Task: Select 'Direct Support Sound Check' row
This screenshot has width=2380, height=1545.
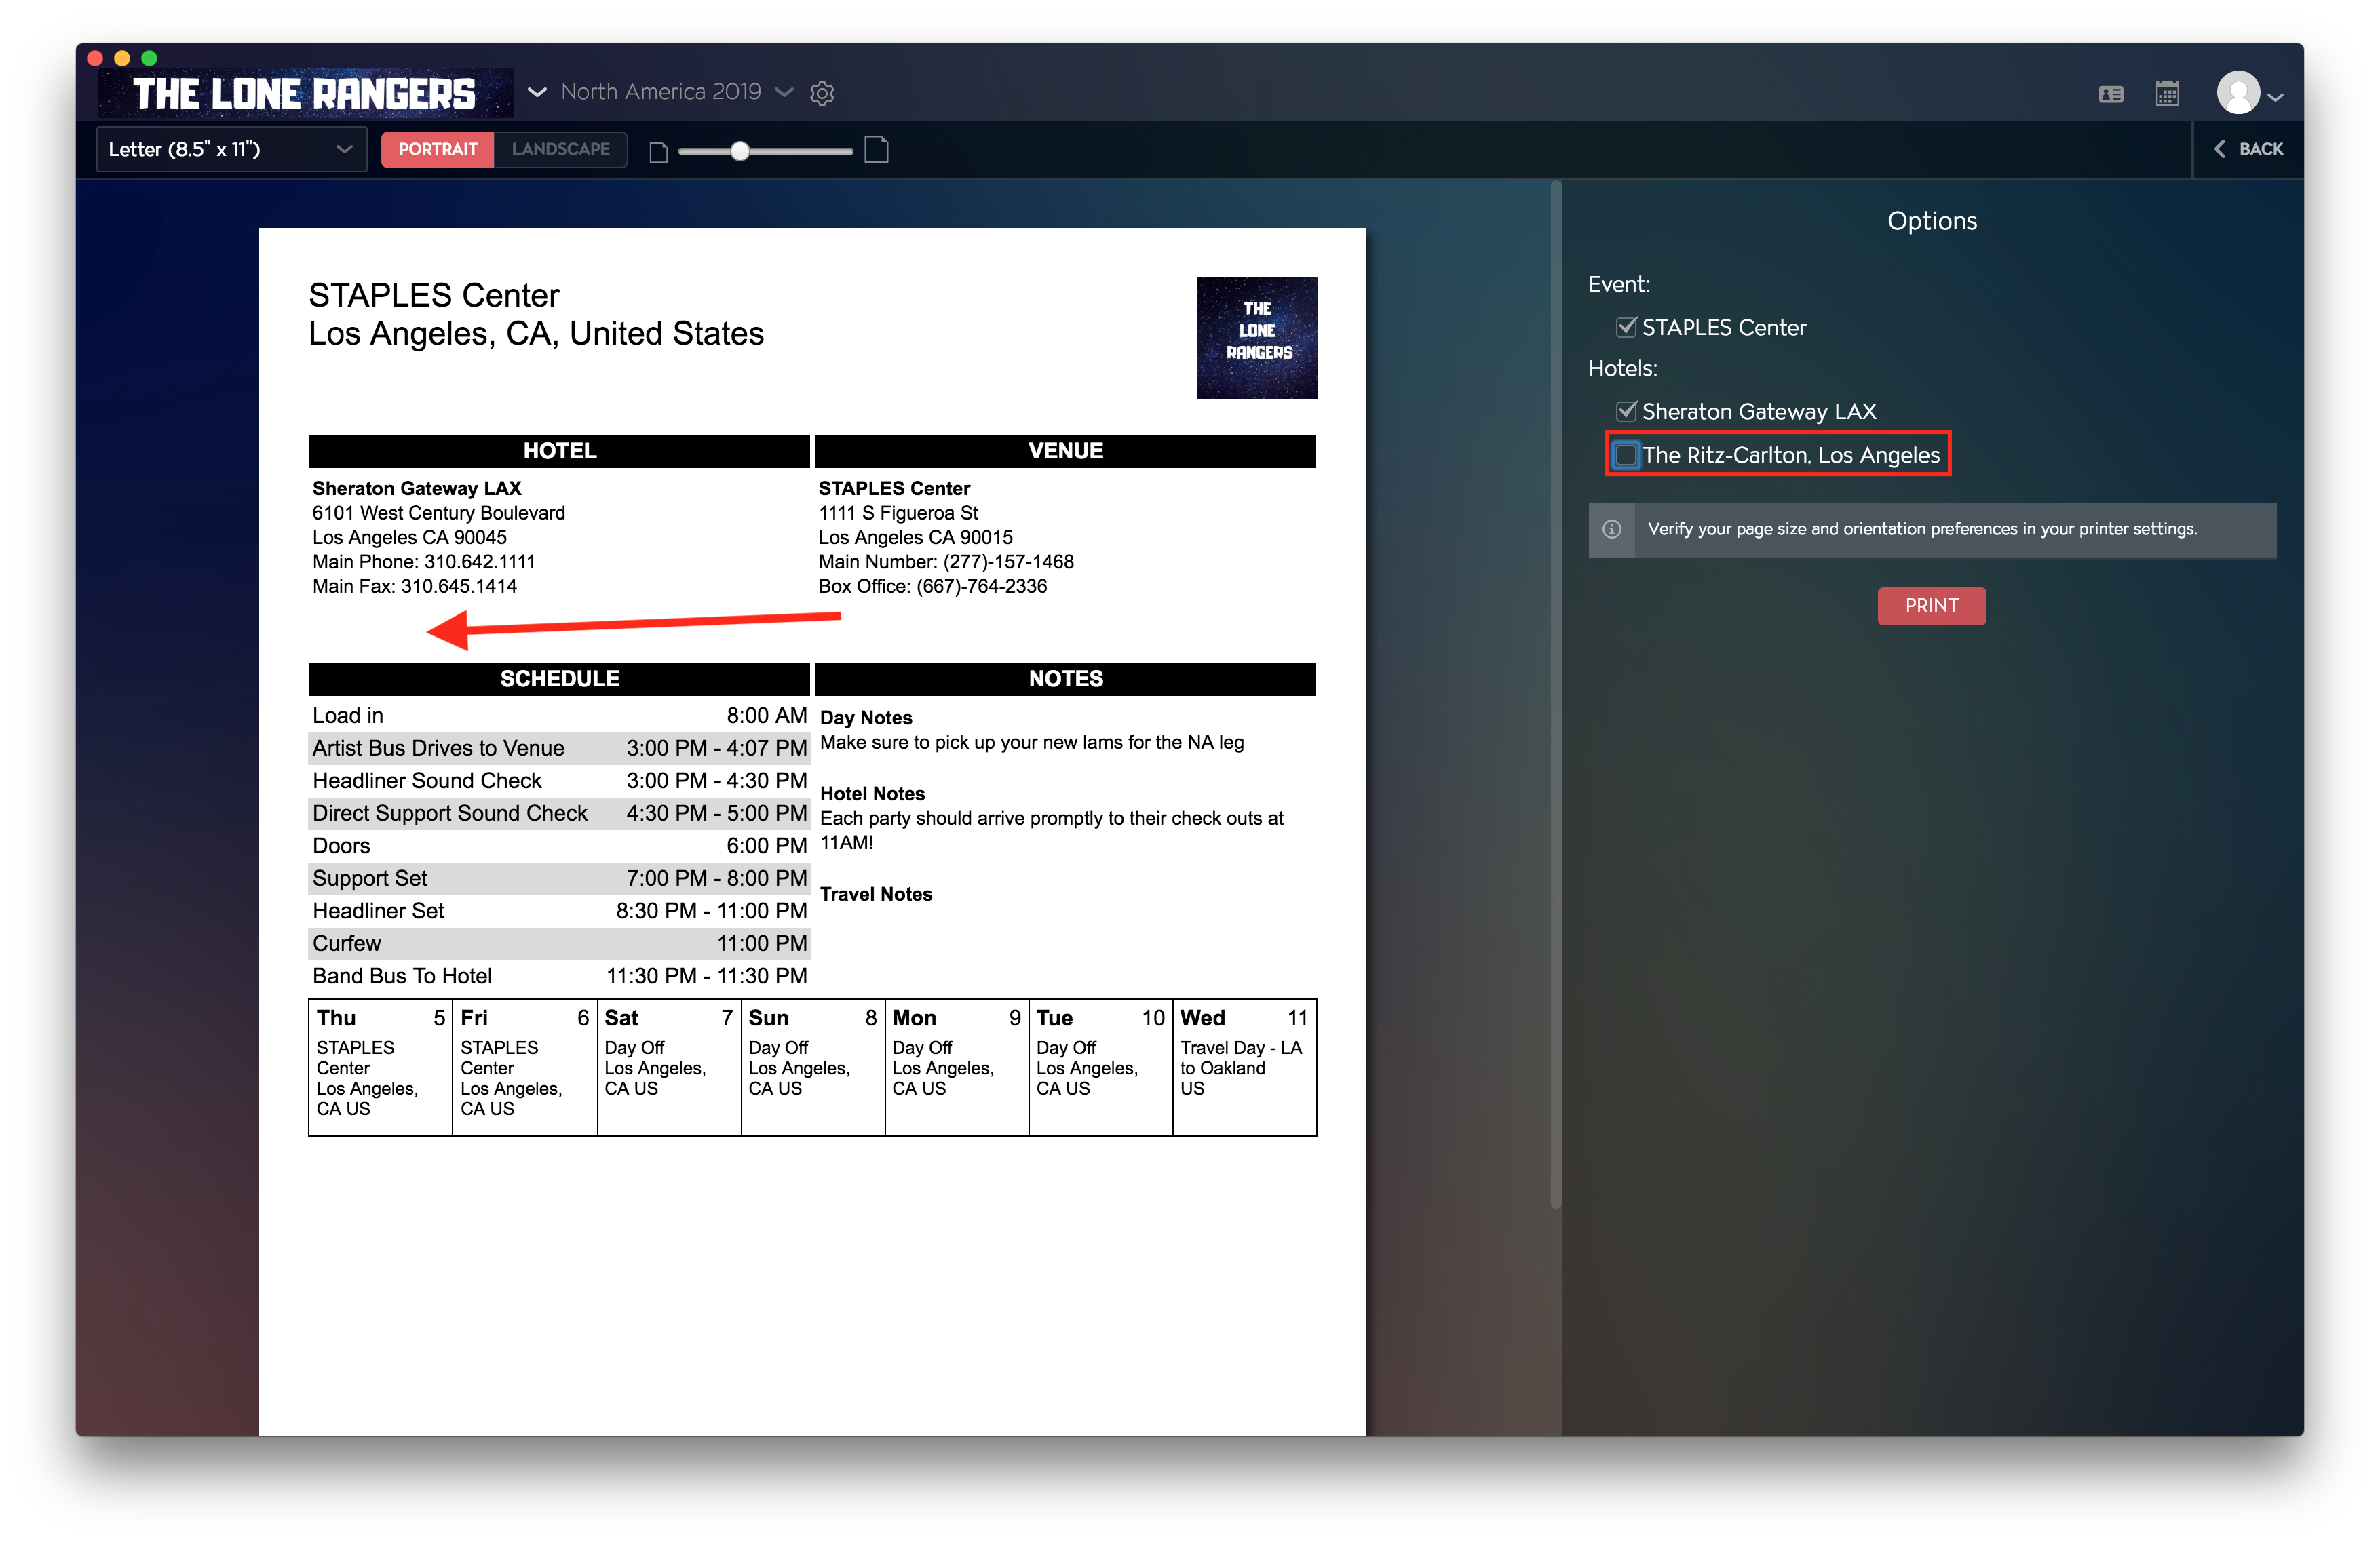Action: 559,813
